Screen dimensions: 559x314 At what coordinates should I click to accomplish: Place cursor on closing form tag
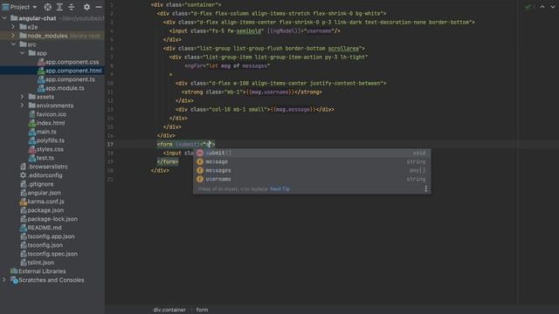coord(168,161)
